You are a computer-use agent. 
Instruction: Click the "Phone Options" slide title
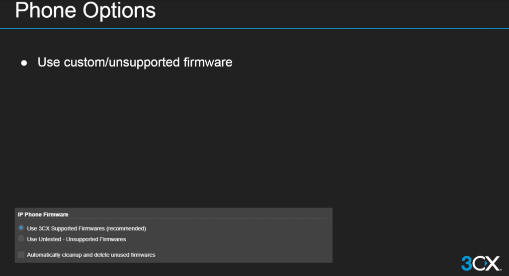[85, 11]
